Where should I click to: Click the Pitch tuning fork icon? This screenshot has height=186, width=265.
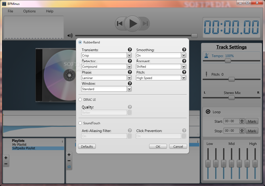tap(206, 74)
